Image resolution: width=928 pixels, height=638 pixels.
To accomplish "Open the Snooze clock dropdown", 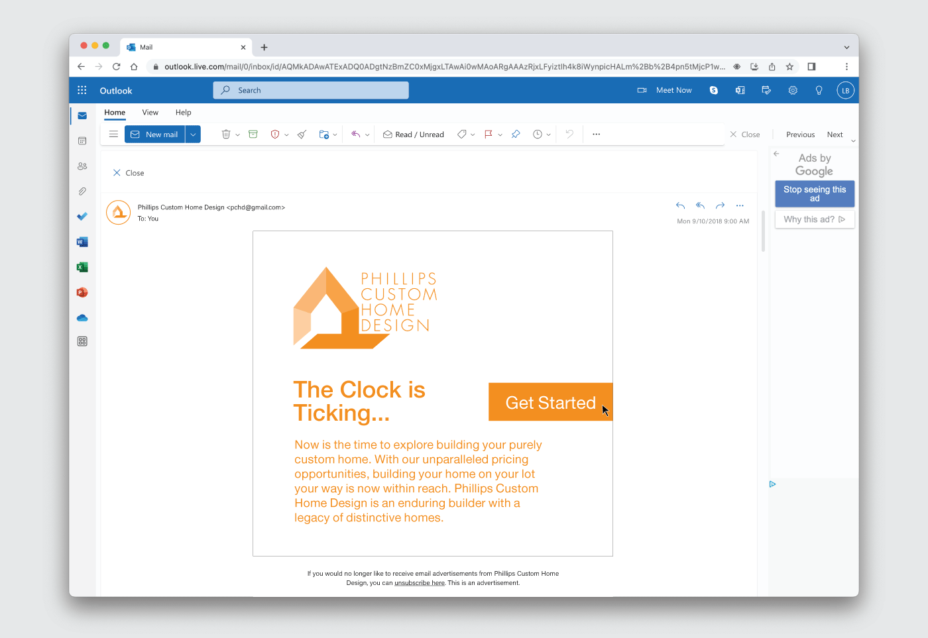I will click(x=548, y=134).
